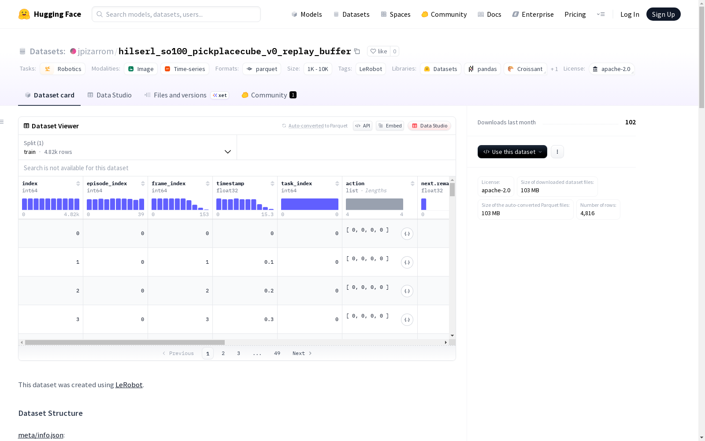Image resolution: width=705 pixels, height=441 pixels.
Task: Expand the Split train dropdown
Action: (x=127, y=147)
